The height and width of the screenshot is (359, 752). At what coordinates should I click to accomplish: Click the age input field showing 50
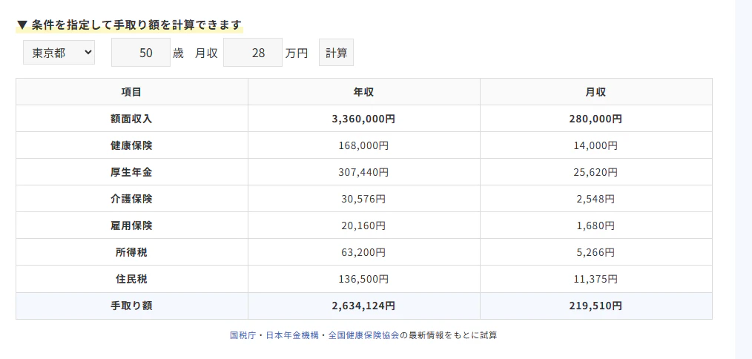tap(141, 53)
